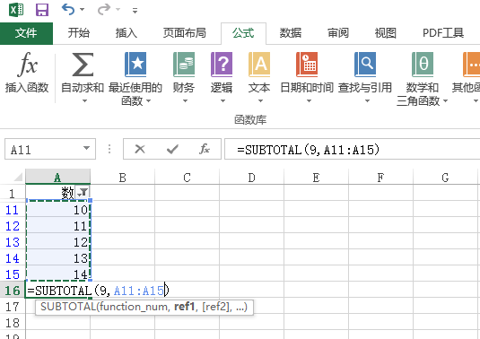Viewport: 480px width, 339px height.
Task: Open the undo history dropdown arrow
Action: [x=82, y=10]
